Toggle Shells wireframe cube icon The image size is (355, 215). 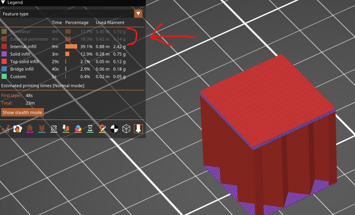click(x=126, y=129)
